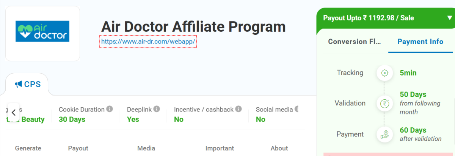
Task: Click the megaphone icon on CPS tab
Action: click(18, 84)
